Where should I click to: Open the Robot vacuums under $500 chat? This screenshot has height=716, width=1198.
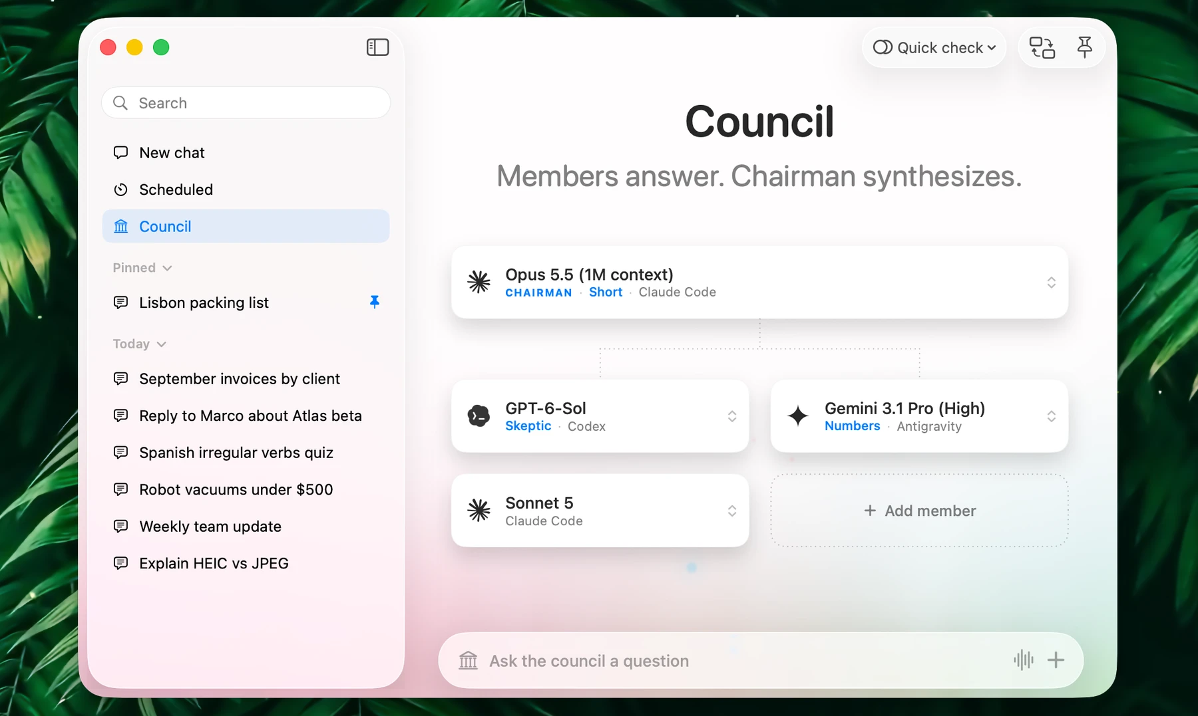point(246,489)
